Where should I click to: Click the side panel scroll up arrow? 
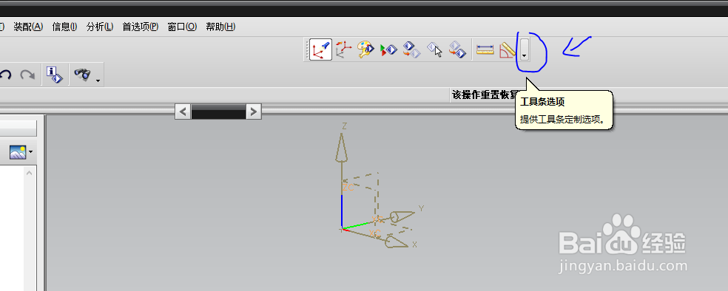point(29,173)
